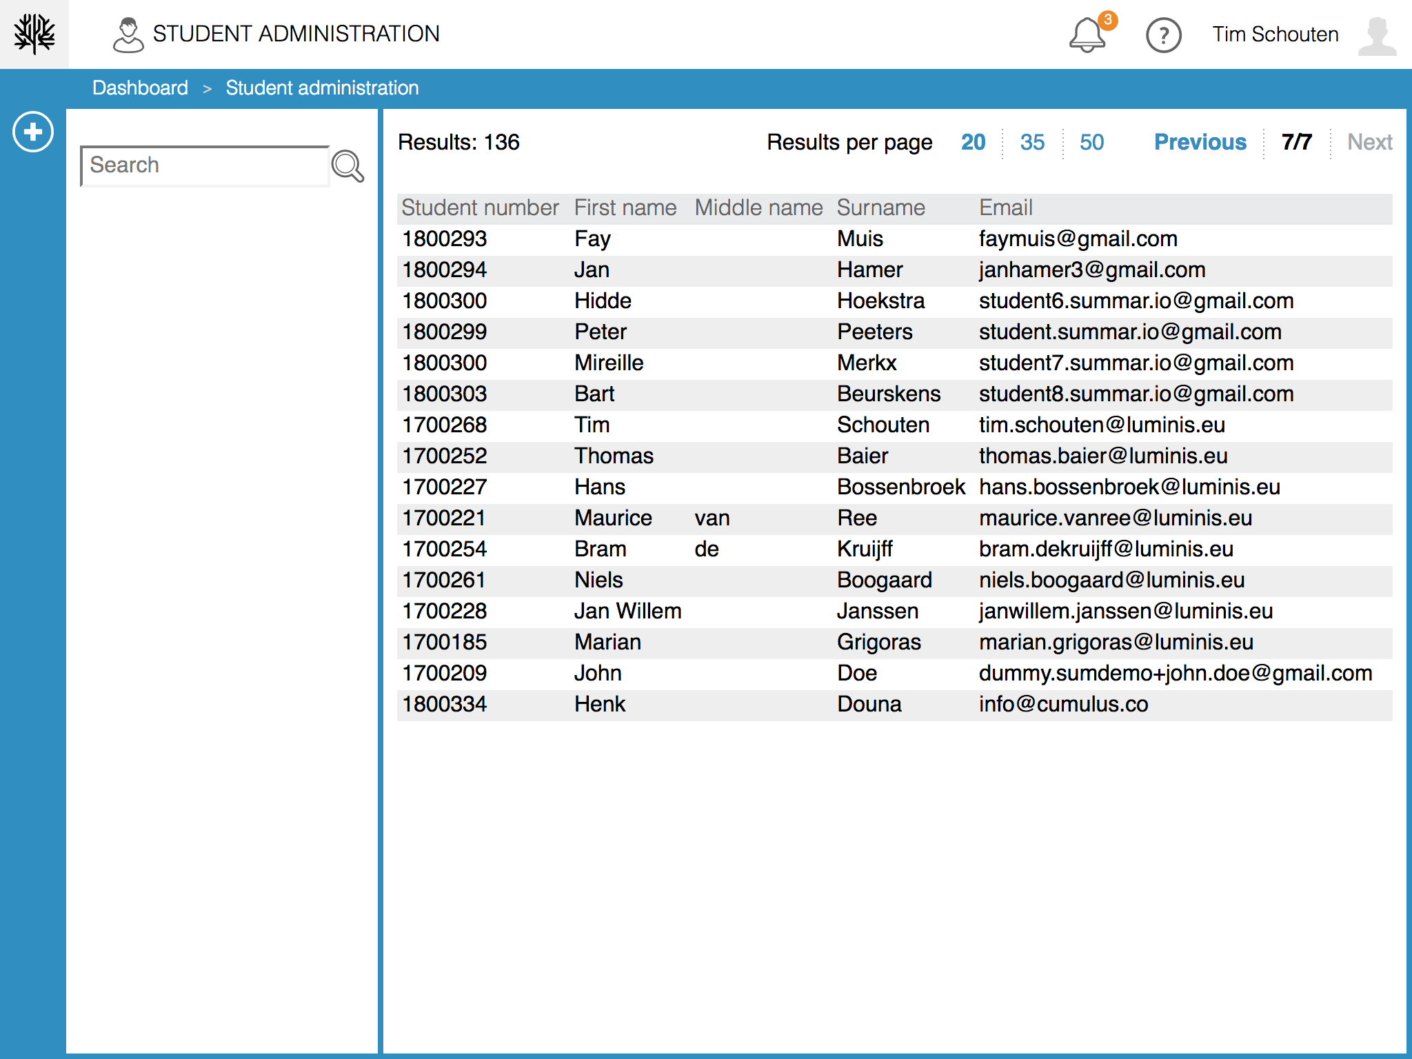
Task: Go to Previous page
Action: [x=1200, y=142]
